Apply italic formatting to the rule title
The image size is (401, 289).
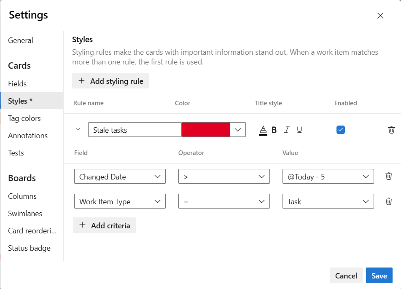(287, 130)
